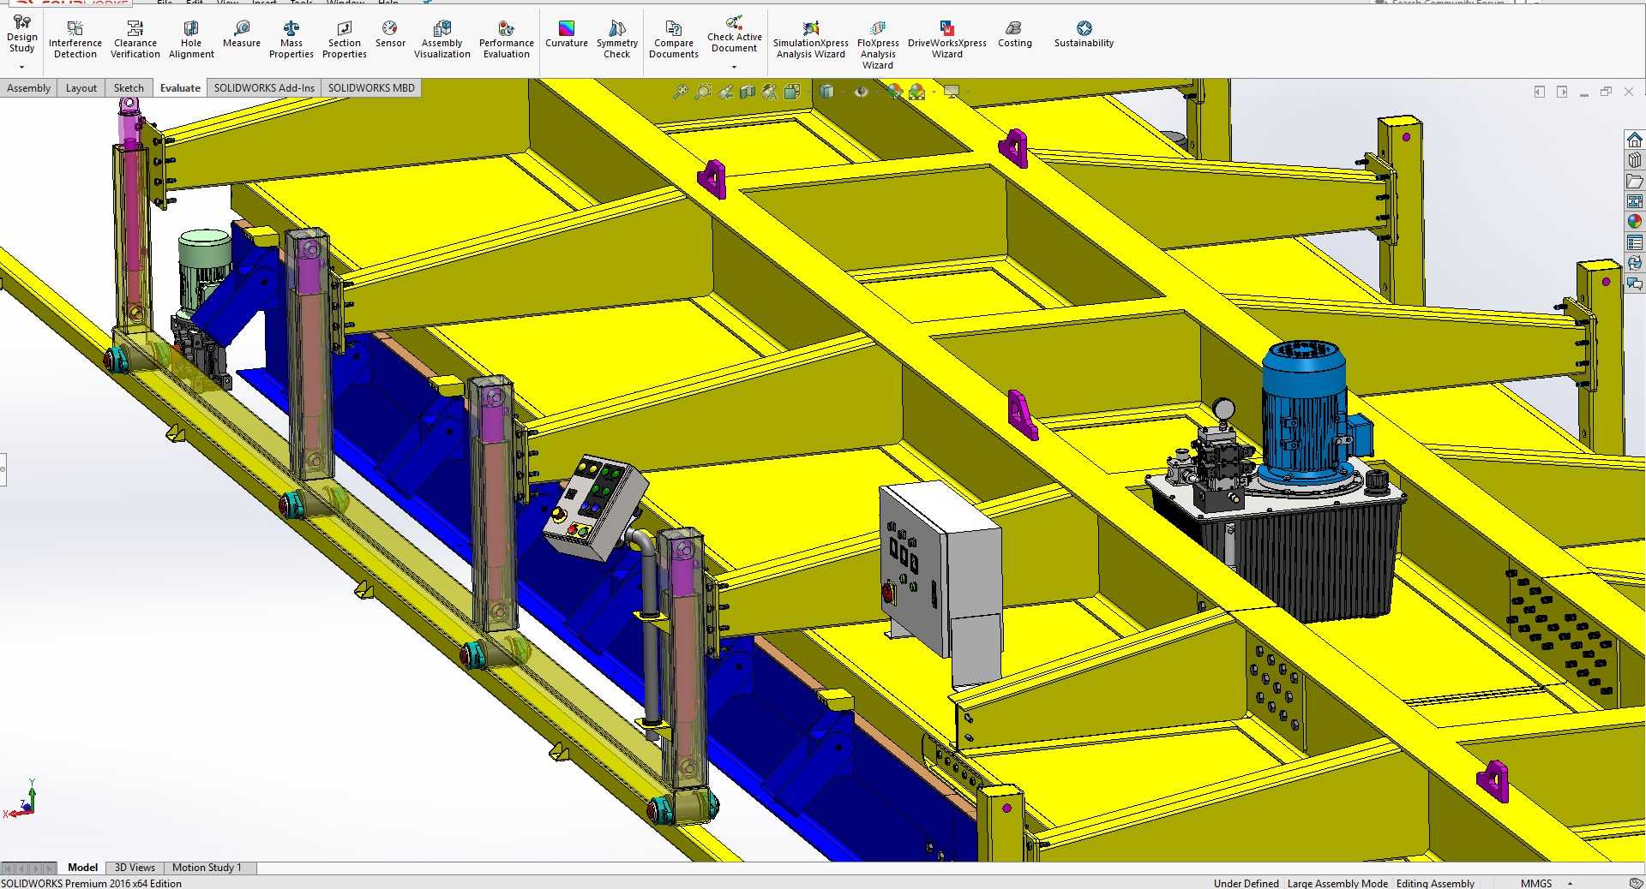Open Appearances task pane tab
The image size is (1646, 889).
pyautogui.click(x=1635, y=222)
